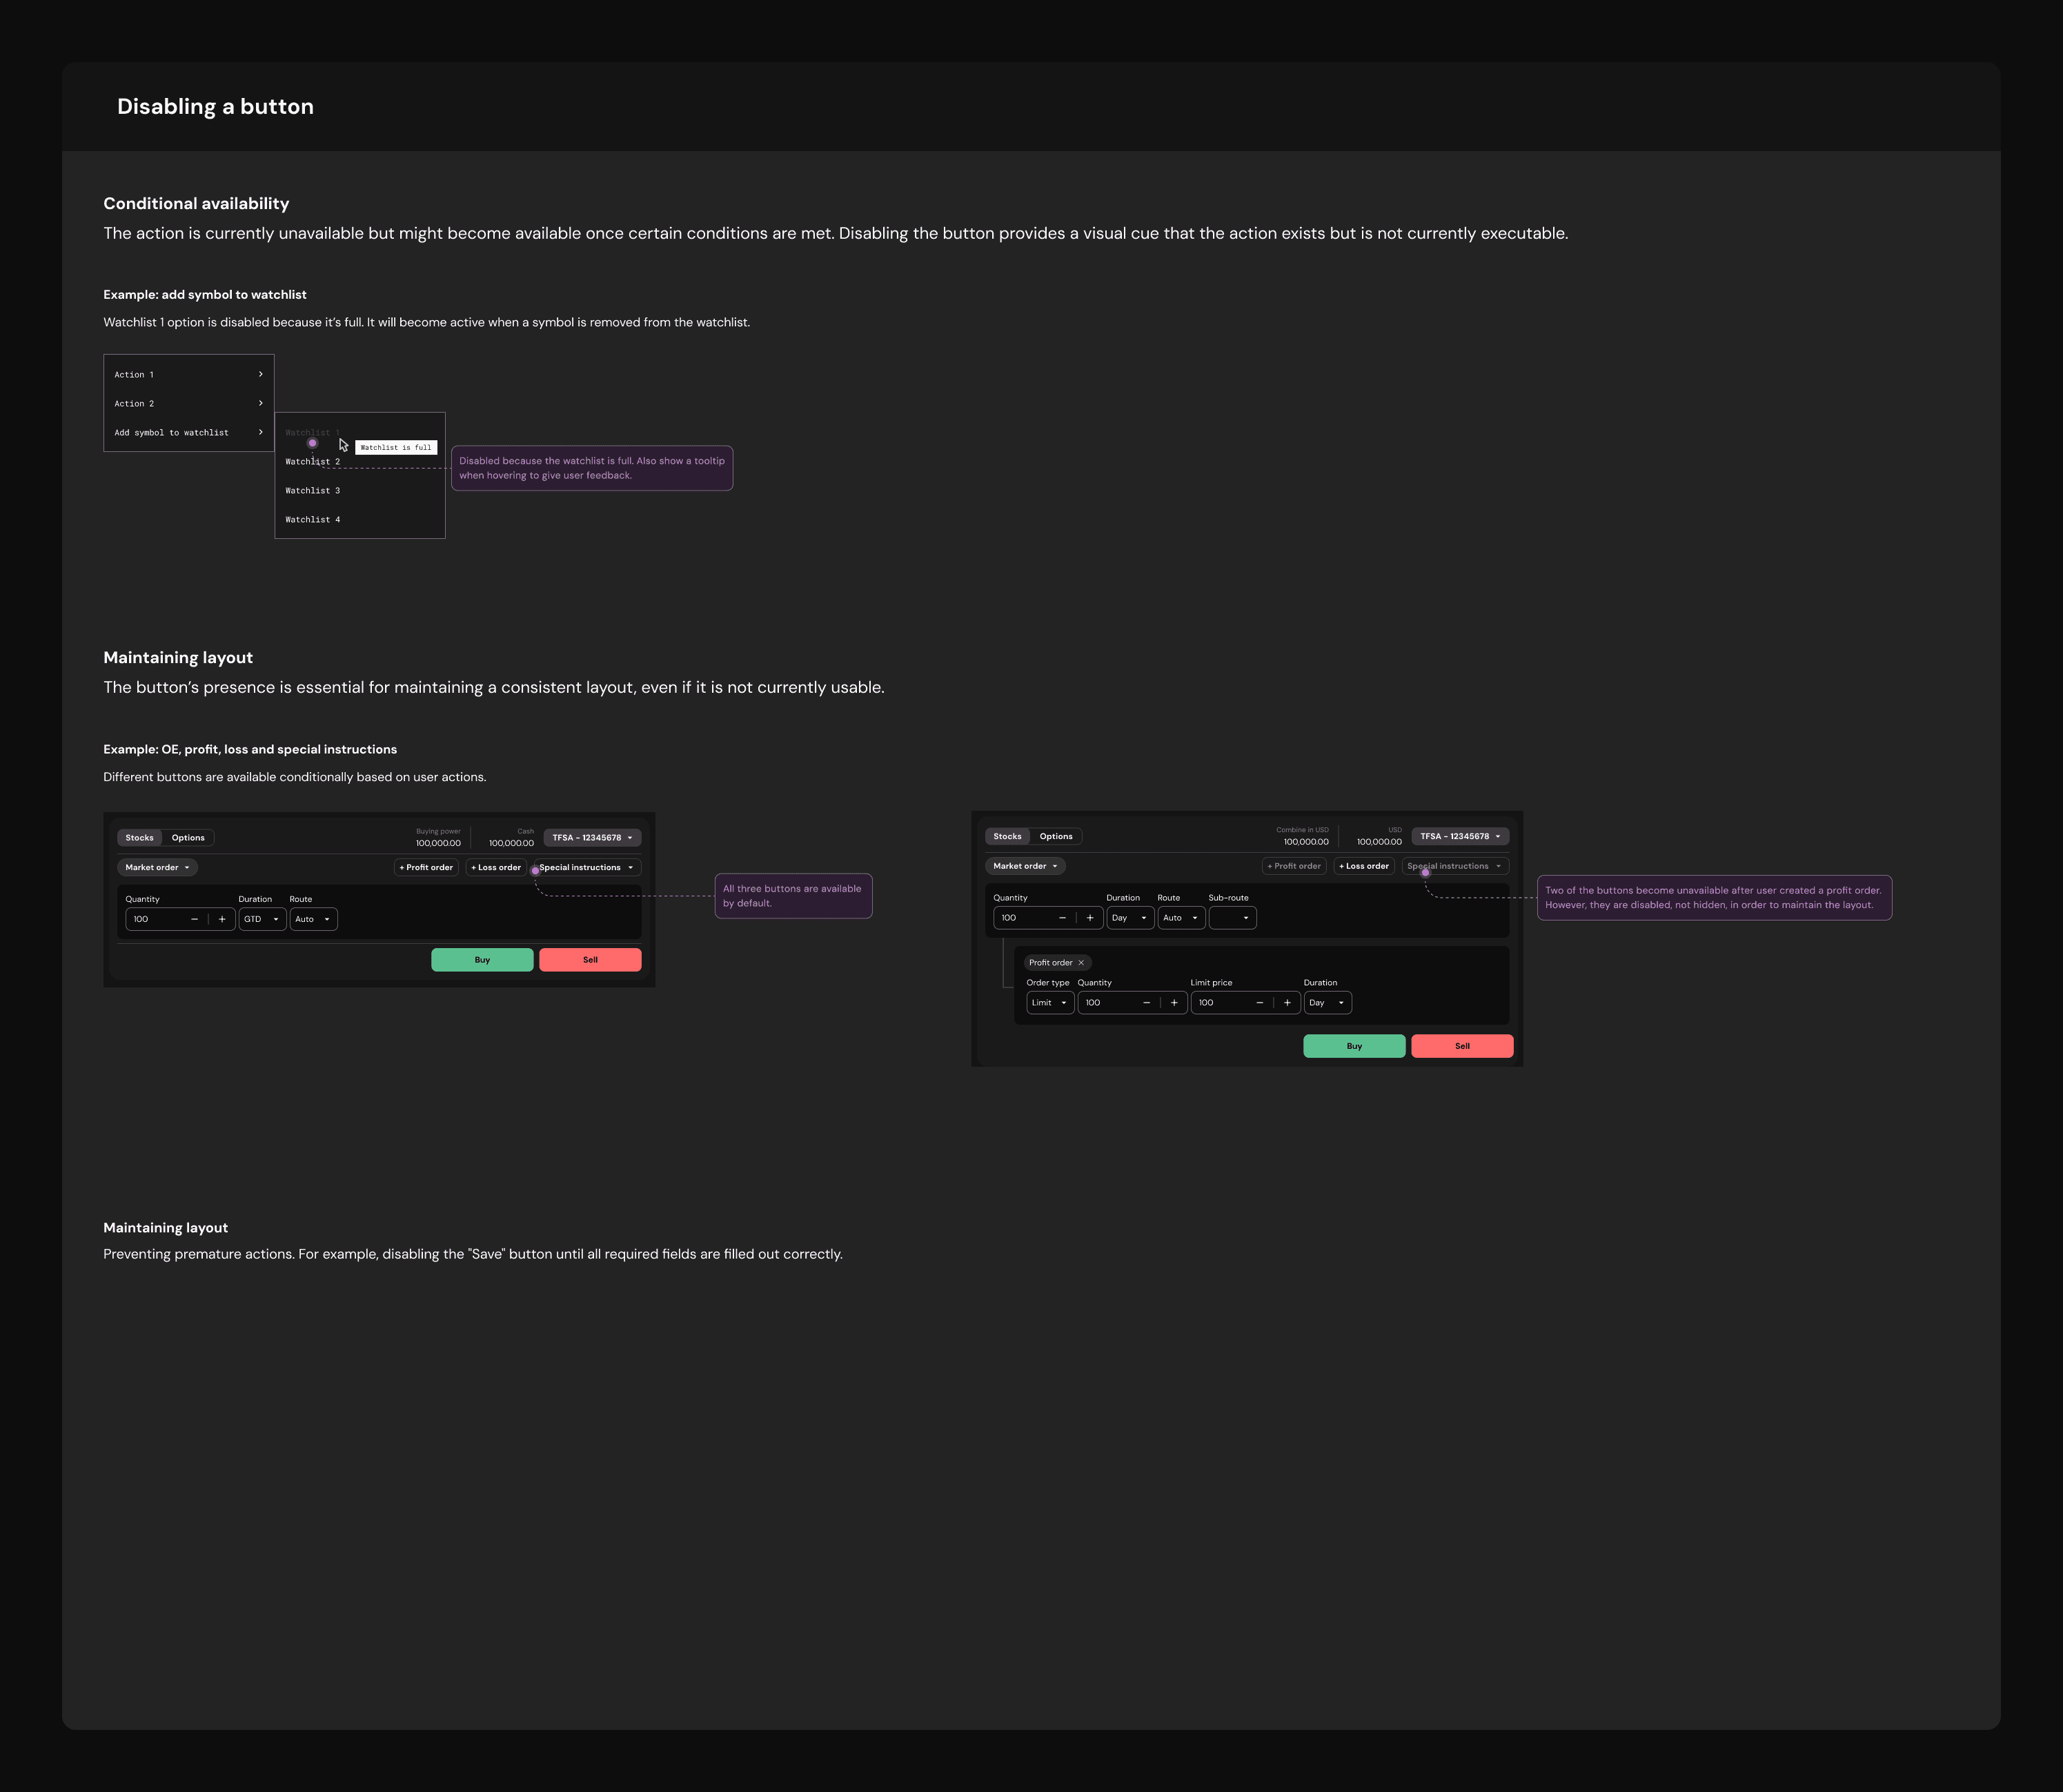The image size is (2063, 1792).
Task: Click the chevron arrow beside Action 2
Action: (x=260, y=403)
